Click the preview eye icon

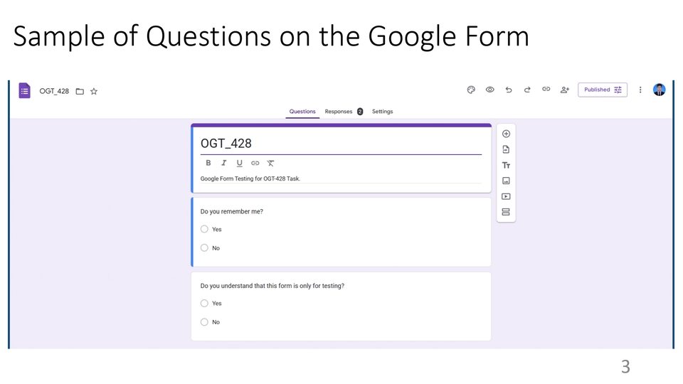[490, 90]
